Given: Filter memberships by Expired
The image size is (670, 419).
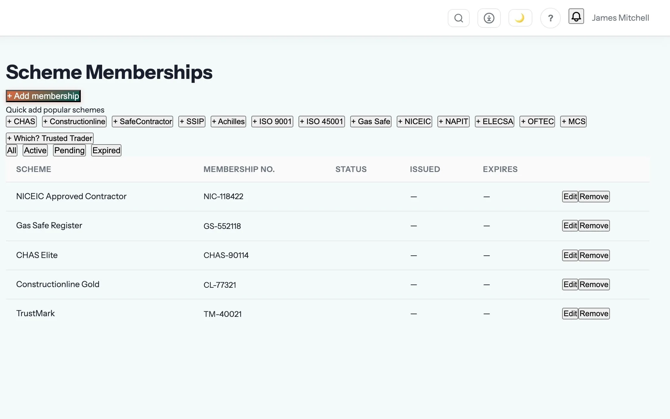Looking at the screenshot, I should coord(106,150).
